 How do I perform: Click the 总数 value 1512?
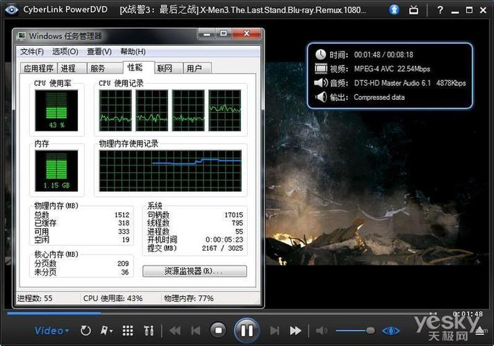pyautogui.click(x=122, y=215)
